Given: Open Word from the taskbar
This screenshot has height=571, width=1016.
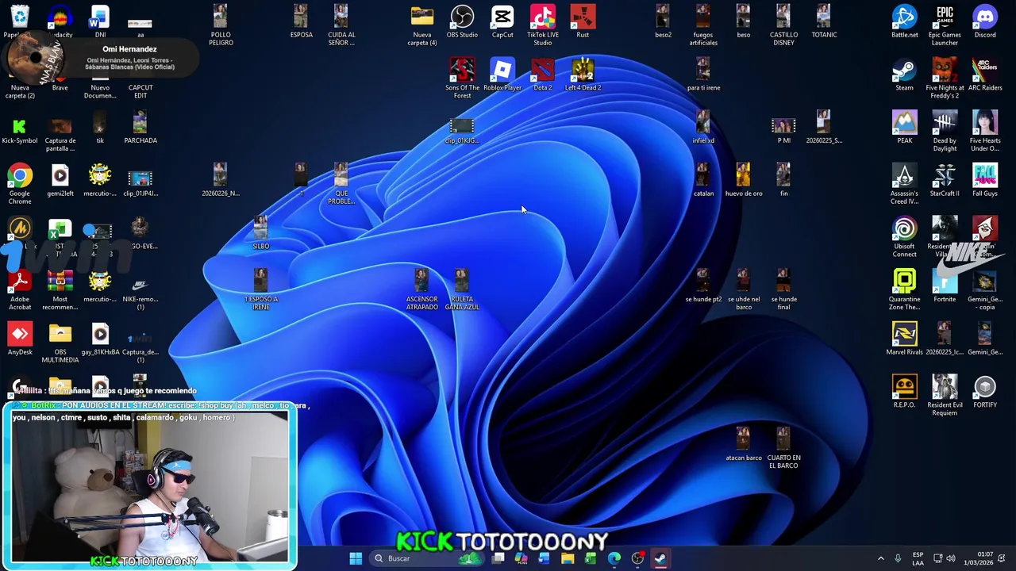Looking at the screenshot, I should click(545, 558).
